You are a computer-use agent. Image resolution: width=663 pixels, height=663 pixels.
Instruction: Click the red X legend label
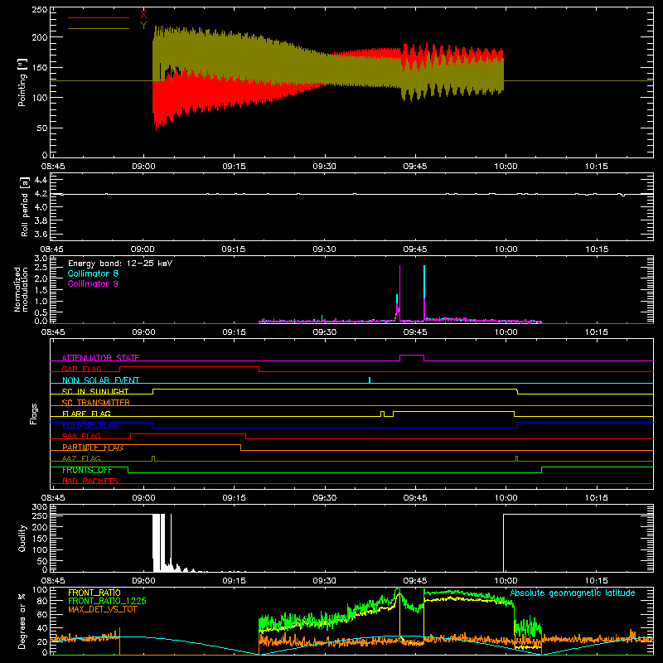143,14
